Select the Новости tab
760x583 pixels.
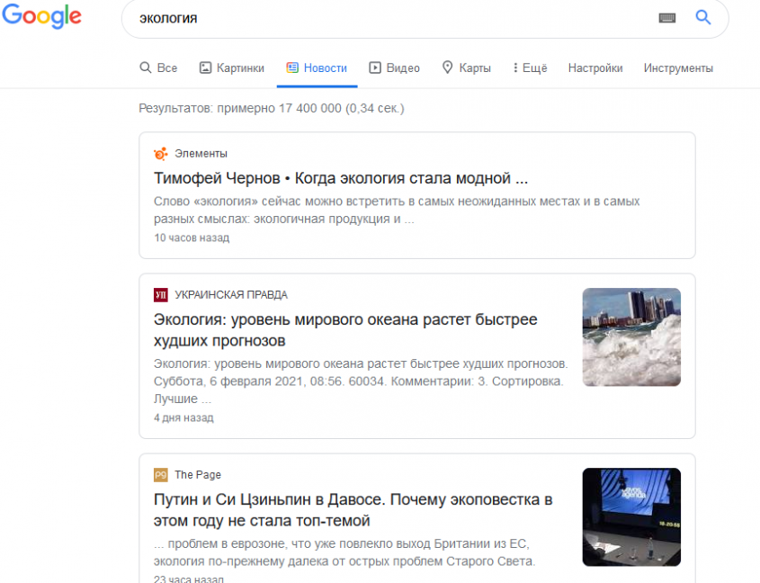(x=317, y=68)
